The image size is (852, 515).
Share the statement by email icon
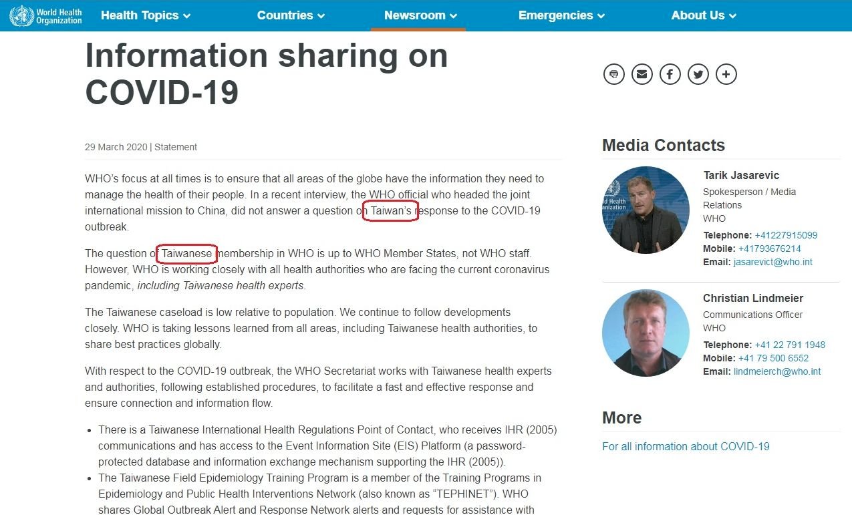[642, 73]
